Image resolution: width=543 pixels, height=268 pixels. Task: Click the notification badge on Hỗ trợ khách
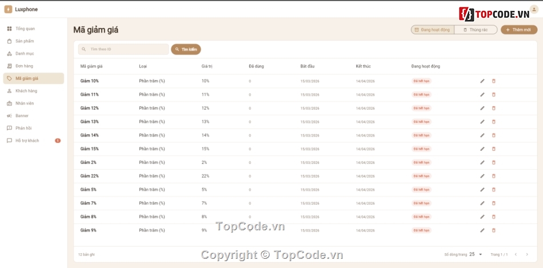[x=58, y=141]
